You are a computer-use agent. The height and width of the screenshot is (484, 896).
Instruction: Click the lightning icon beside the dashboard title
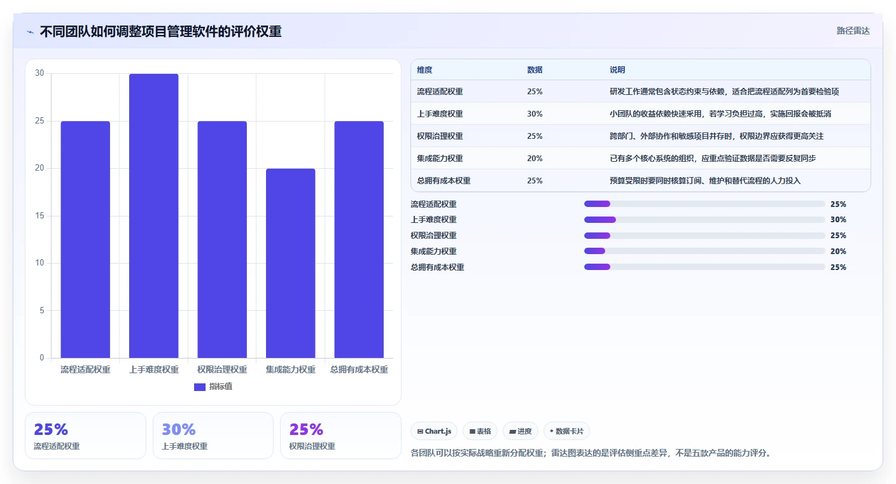31,32
